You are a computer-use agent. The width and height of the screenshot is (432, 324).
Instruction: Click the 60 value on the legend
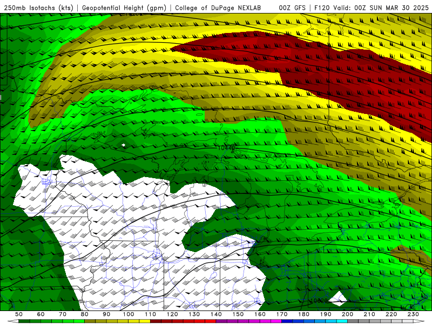41,314
